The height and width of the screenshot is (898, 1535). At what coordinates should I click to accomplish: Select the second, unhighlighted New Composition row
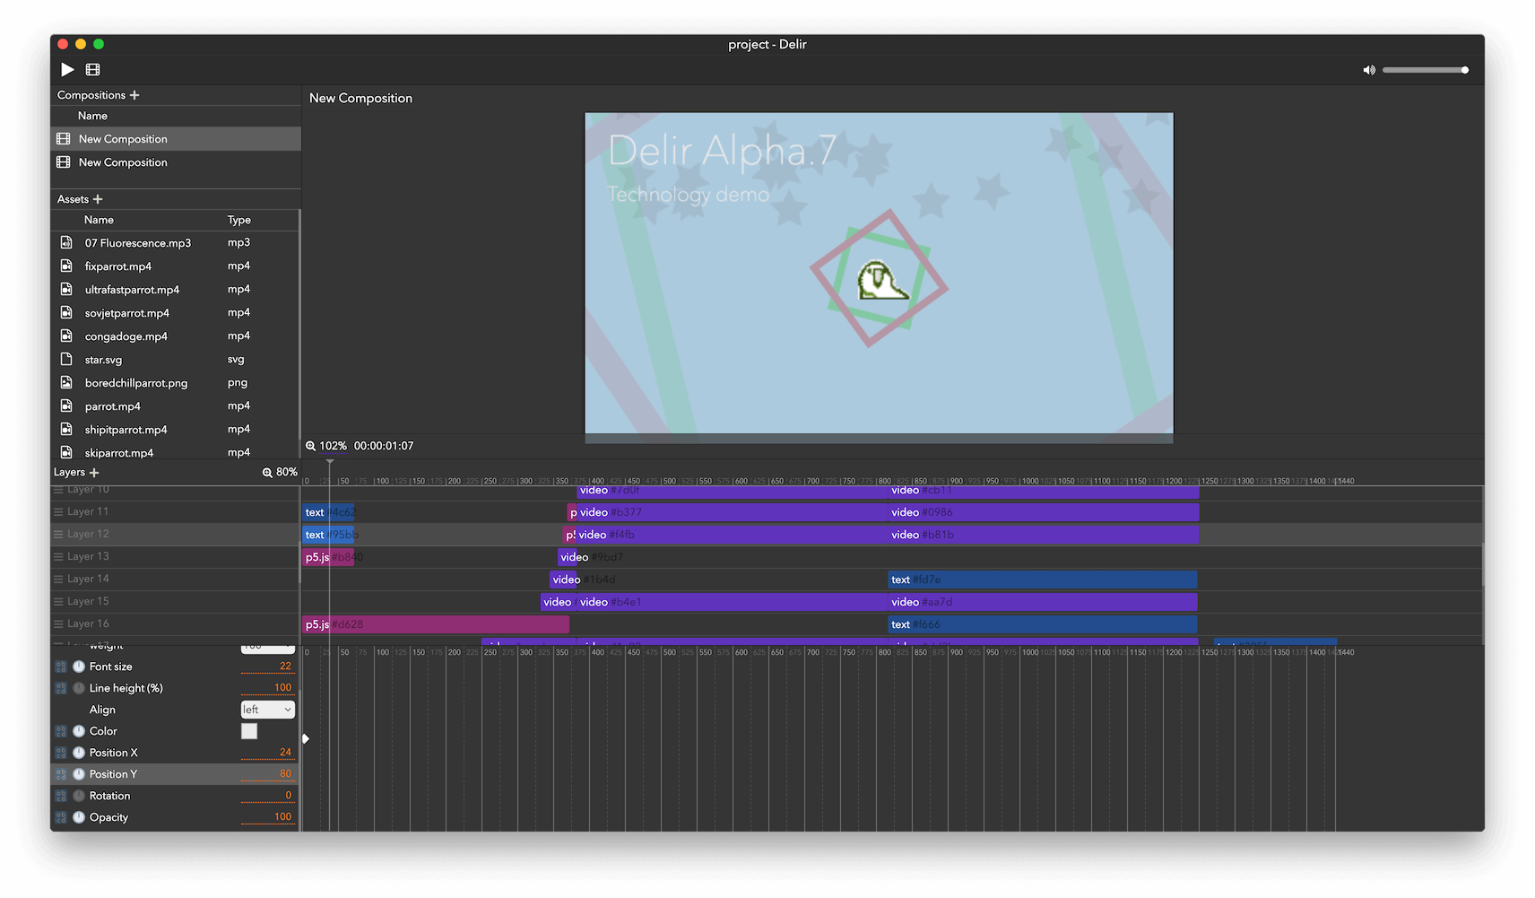176,162
